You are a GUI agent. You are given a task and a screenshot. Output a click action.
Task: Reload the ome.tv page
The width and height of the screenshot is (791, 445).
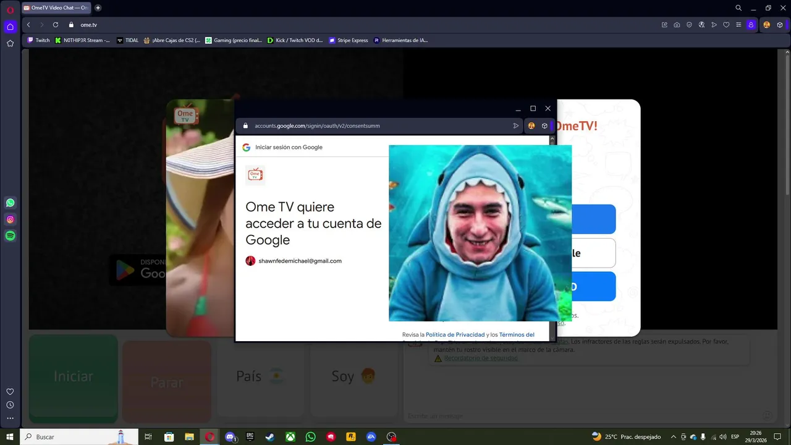[56, 25]
